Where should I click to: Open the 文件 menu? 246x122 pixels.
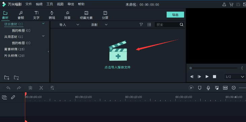pos(29,4)
